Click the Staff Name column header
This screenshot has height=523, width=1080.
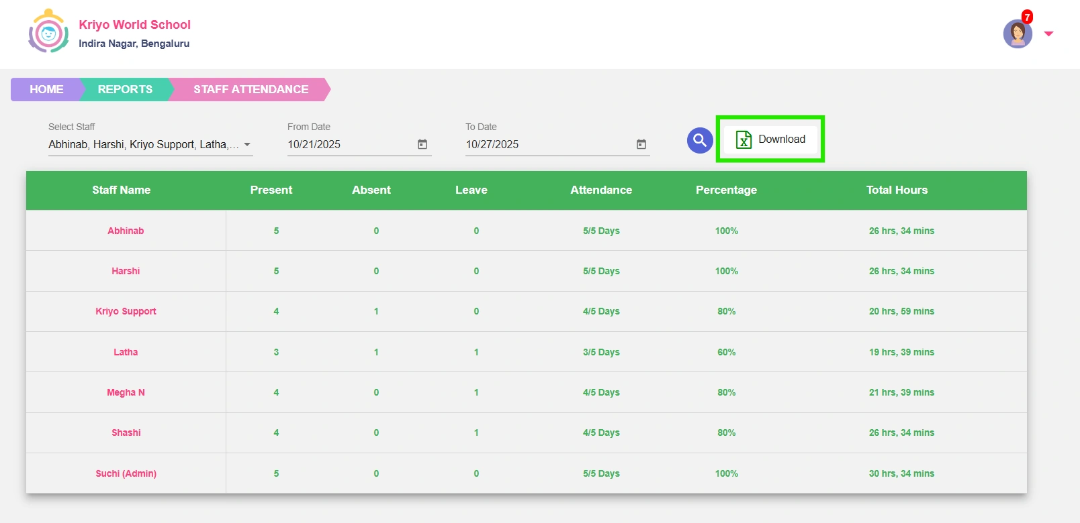pos(122,190)
